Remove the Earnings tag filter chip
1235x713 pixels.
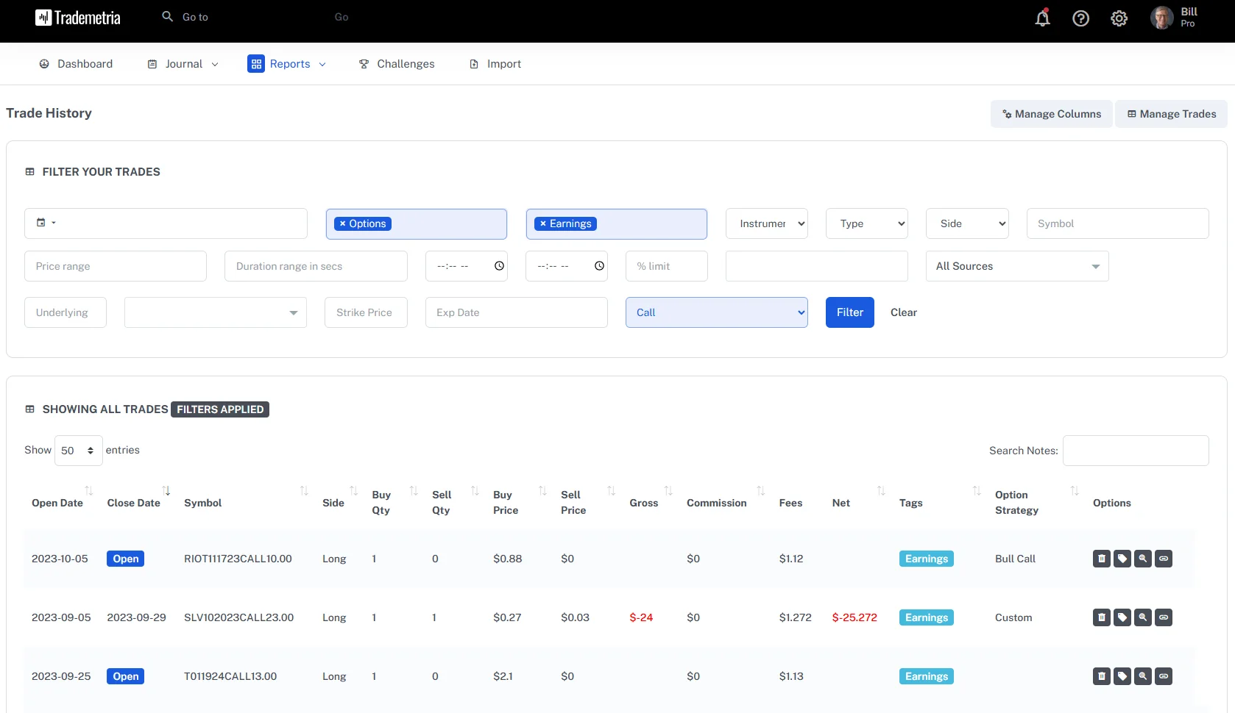pos(543,223)
